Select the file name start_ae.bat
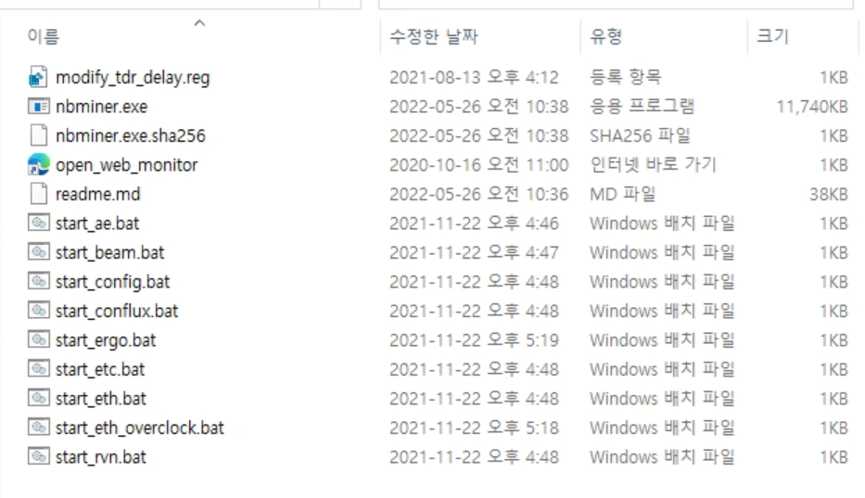865x498 pixels. (x=97, y=223)
